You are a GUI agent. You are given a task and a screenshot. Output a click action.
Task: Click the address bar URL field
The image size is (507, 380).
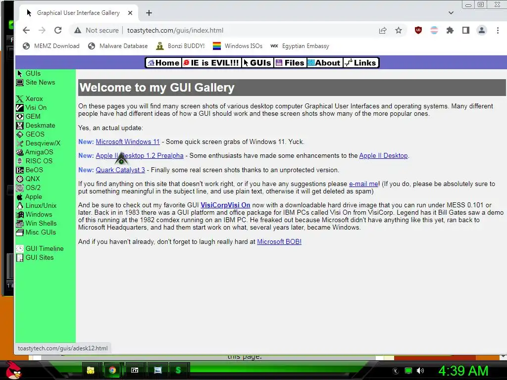pyautogui.click(x=175, y=30)
